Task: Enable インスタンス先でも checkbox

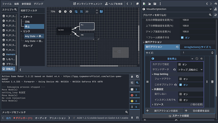Action: pyautogui.click(x=180, y=100)
